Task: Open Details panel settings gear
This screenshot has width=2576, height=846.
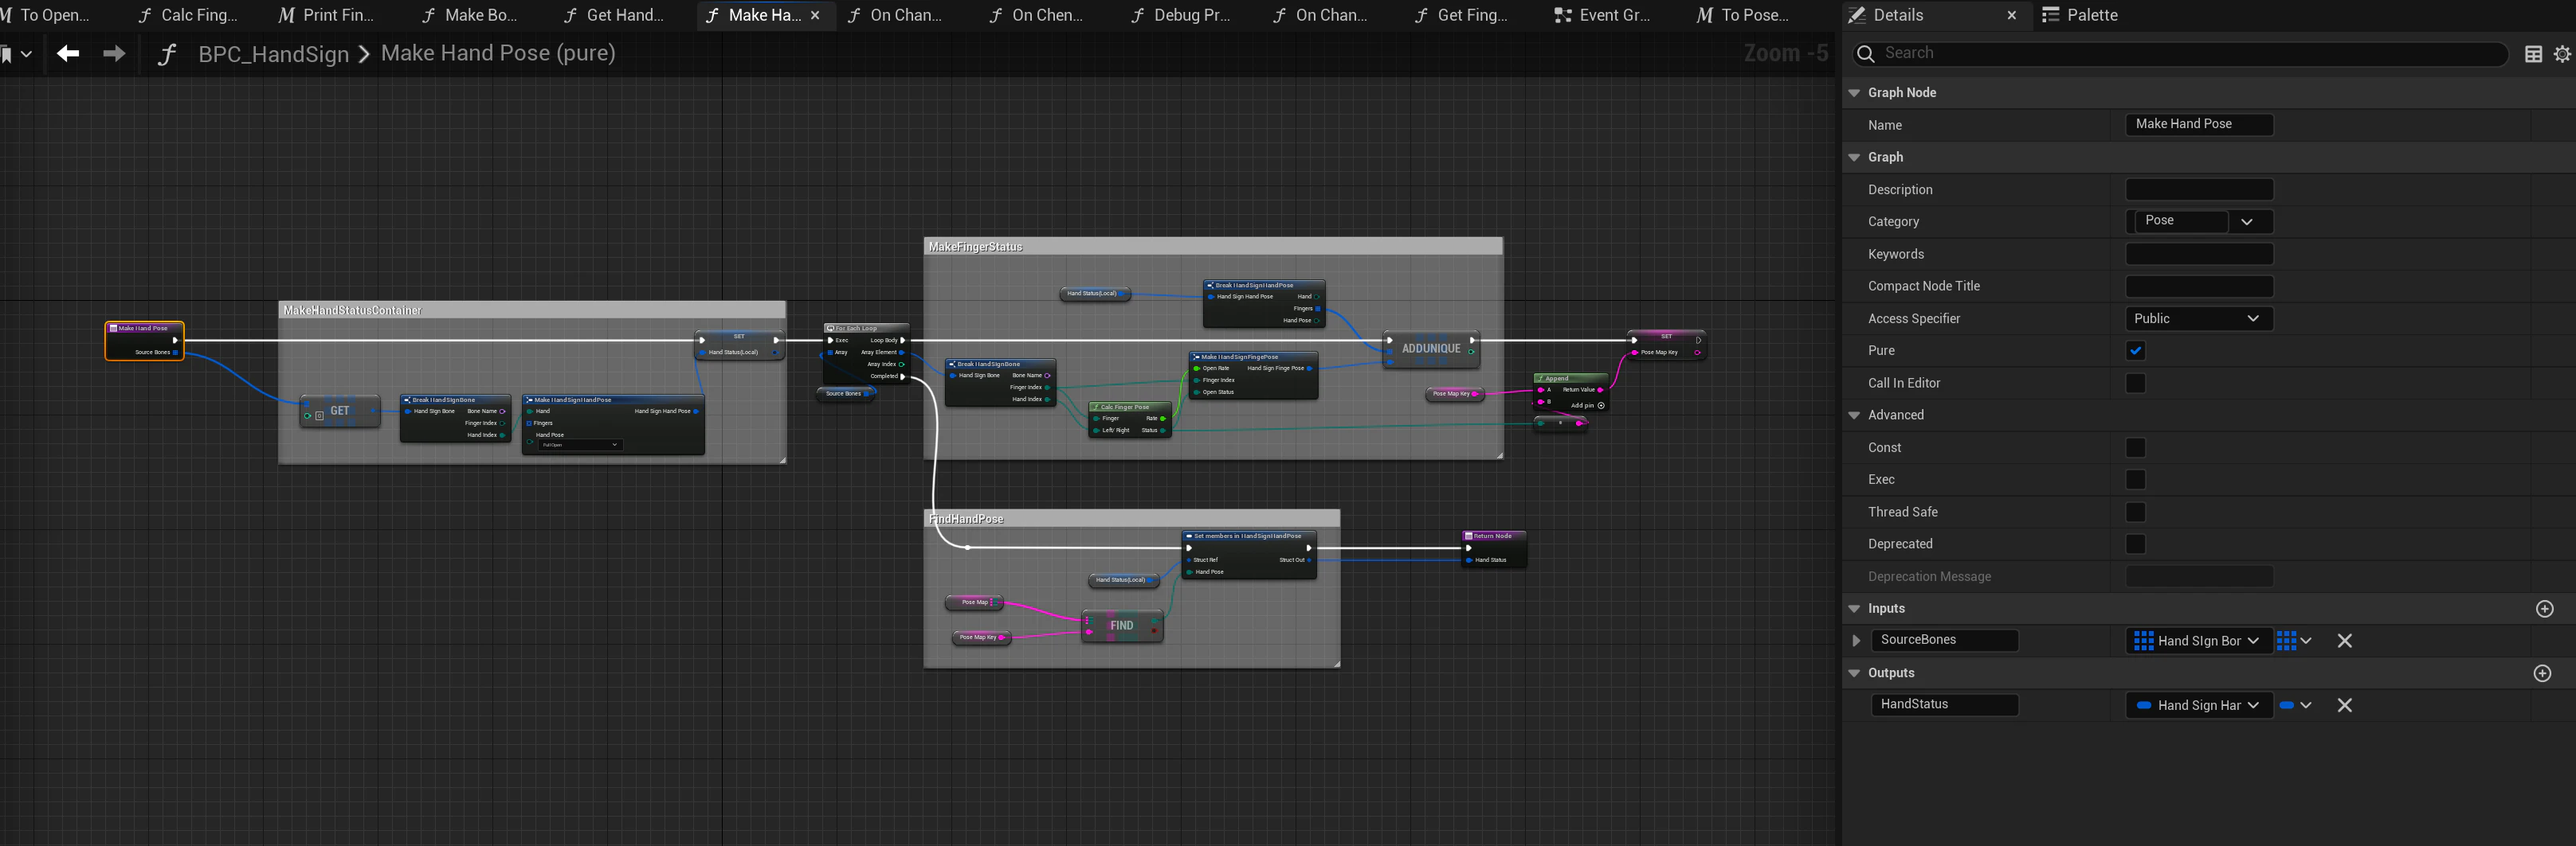Action: (x=2563, y=54)
